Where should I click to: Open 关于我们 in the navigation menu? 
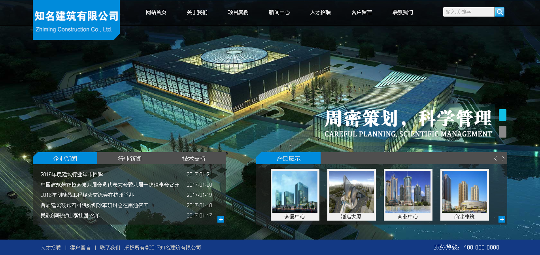197,12
